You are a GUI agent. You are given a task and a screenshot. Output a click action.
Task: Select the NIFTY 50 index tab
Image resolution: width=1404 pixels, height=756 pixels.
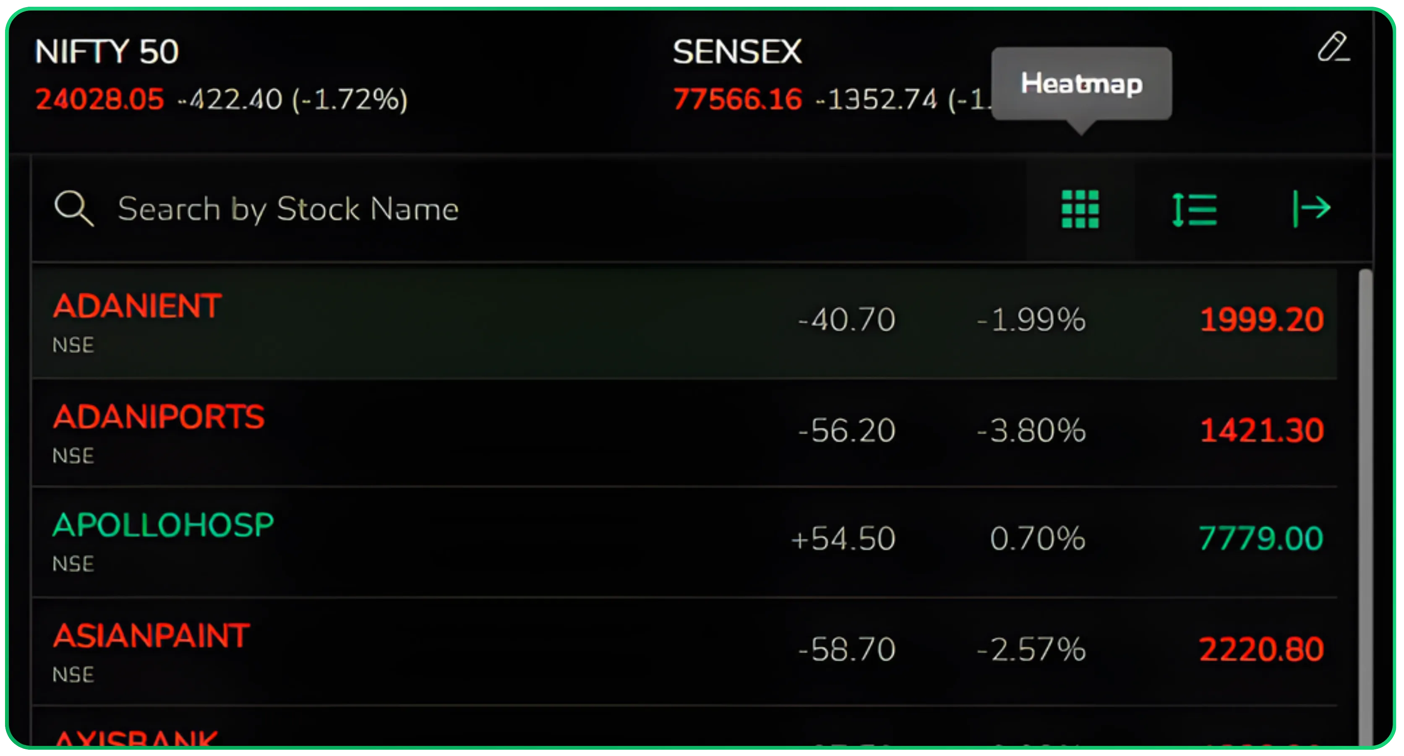coord(106,52)
